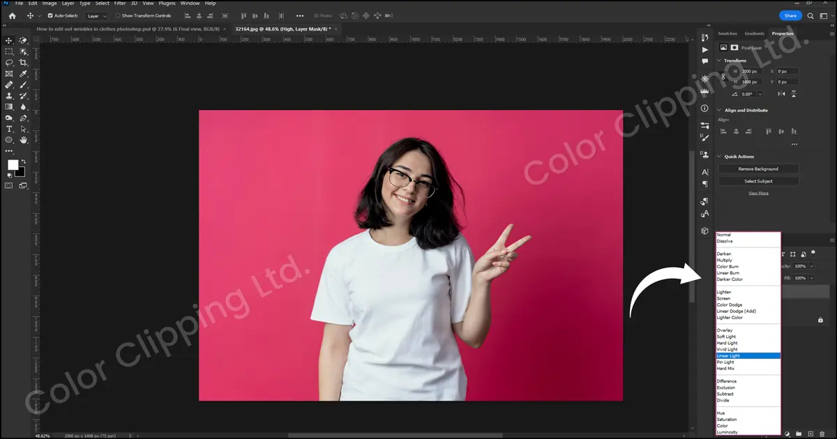The height and width of the screenshot is (439, 837).
Task: Open the Image menu
Action: pyautogui.click(x=50, y=3)
